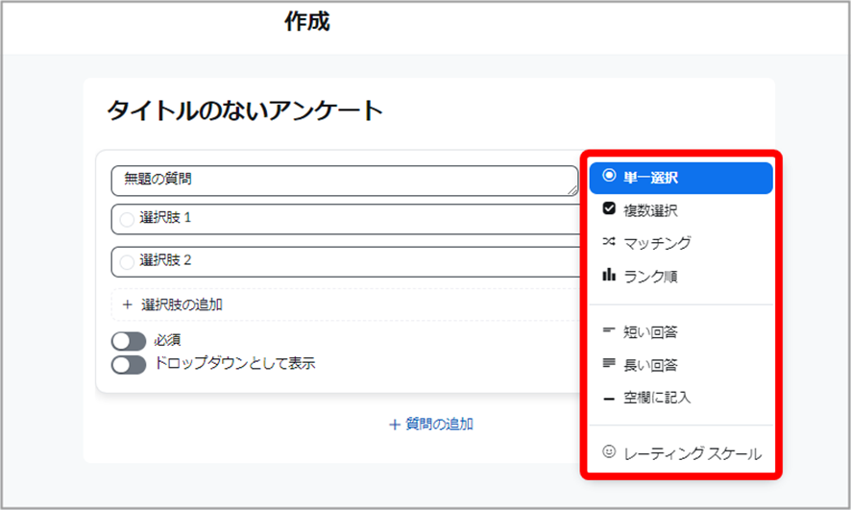851x510 pixels.
Task: Click the shuffle icon beside マッチング
Action: 609,241
